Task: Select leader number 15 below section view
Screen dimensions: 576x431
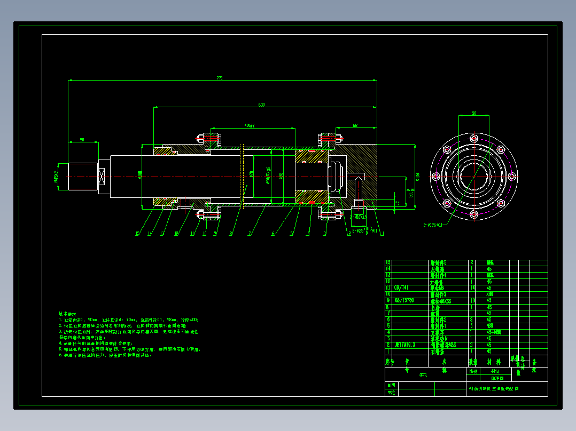Action: click(137, 234)
